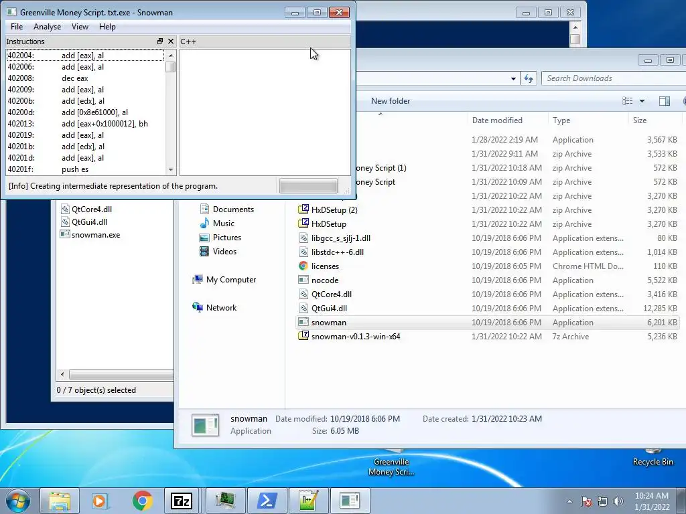The height and width of the screenshot is (514, 686).
Task: Toggle the preview pane button
Action: [664, 101]
